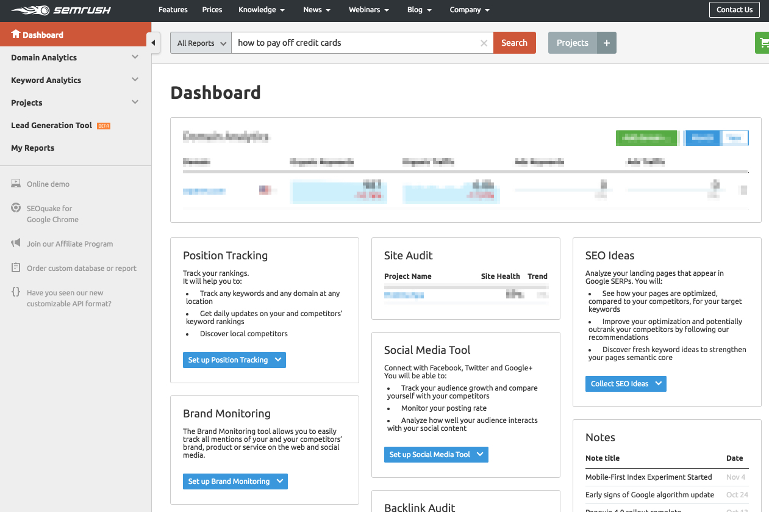Click the Dashboard home icon
Image resolution: width=769 pixels, height=512 pixels.
click(x=16, y=34)
